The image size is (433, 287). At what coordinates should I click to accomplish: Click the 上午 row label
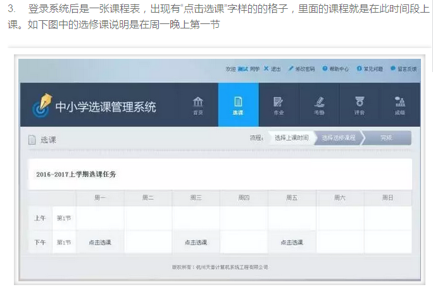(x=40, y=218)
